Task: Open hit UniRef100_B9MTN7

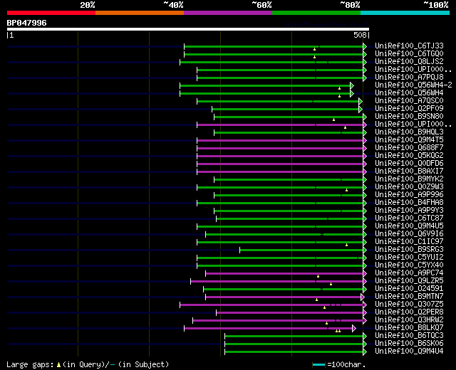Action: [x=409, y=297]
